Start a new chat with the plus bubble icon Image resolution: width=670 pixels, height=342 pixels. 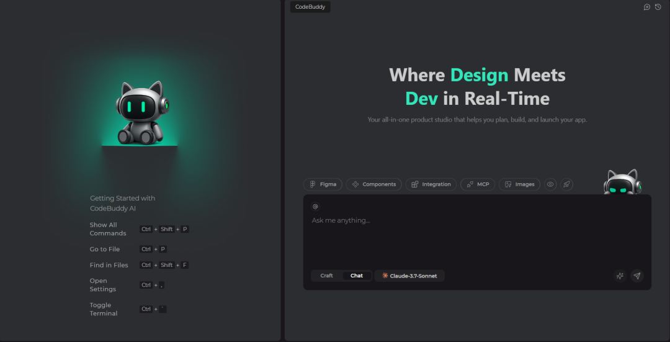point(647,7)
